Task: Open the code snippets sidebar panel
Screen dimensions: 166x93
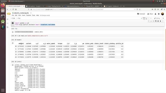Action: (x=8, y=23)
